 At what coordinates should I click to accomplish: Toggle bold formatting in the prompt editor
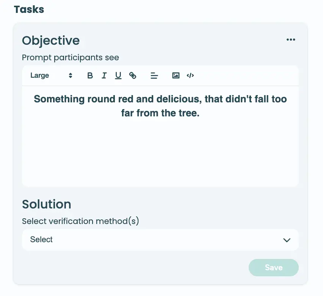click(90, 75)
